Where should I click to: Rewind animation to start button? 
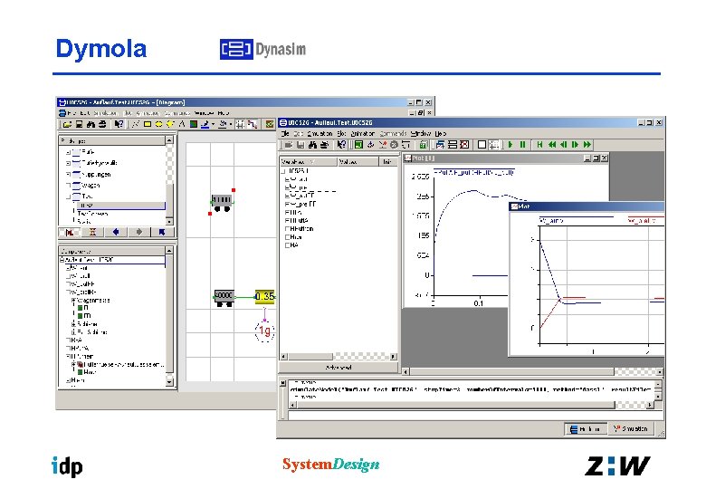539,145
